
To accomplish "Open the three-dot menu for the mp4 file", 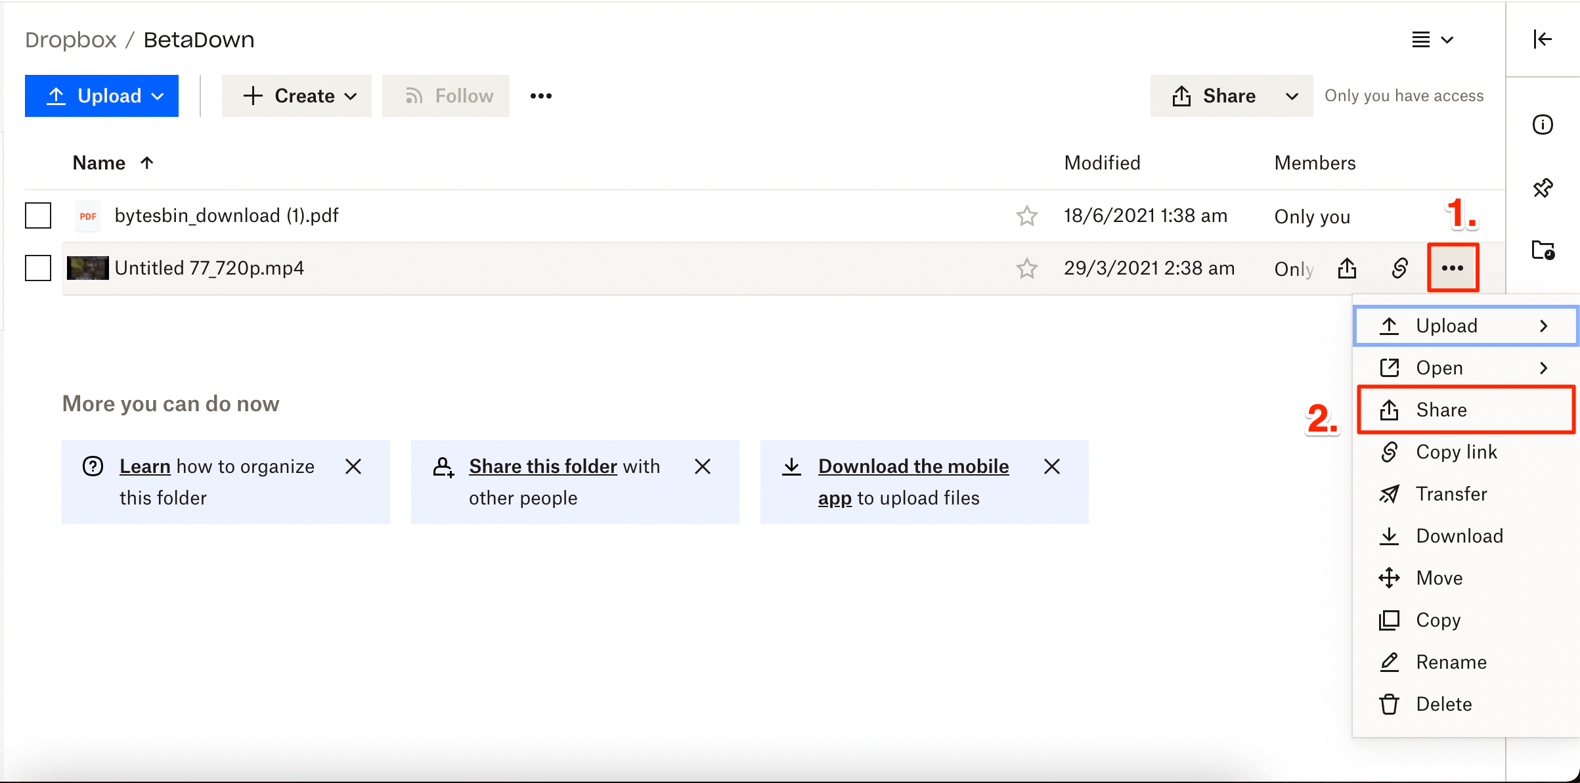I will click(1452, 268).
